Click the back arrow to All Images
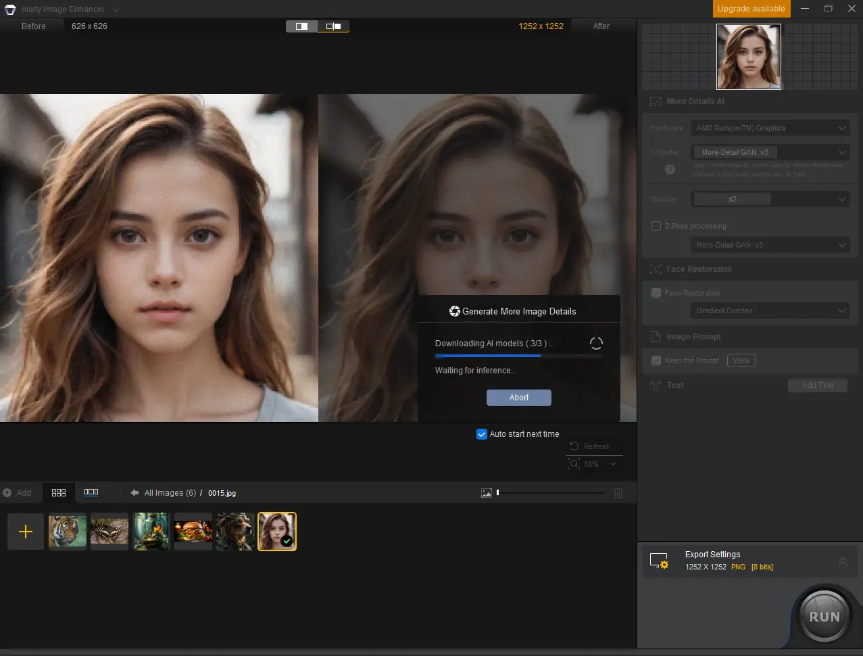The width and height of the screenshot is (863, 656). (134, 493)
